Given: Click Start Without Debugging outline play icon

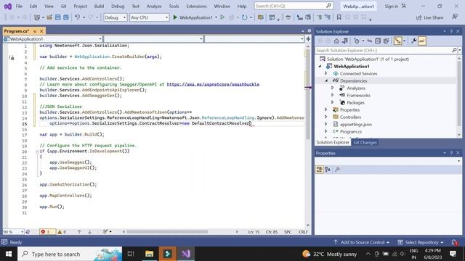Looking at the screenshot, I should click(x=222, y=17).
